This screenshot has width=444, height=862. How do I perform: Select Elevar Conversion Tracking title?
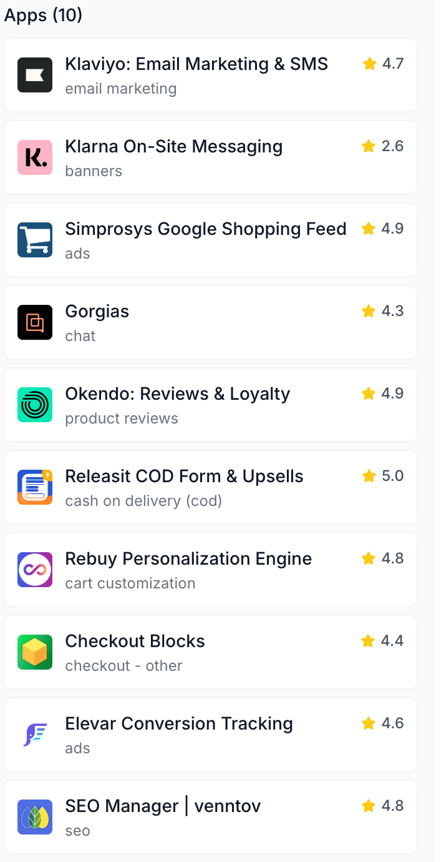click(x=179, y=723)
